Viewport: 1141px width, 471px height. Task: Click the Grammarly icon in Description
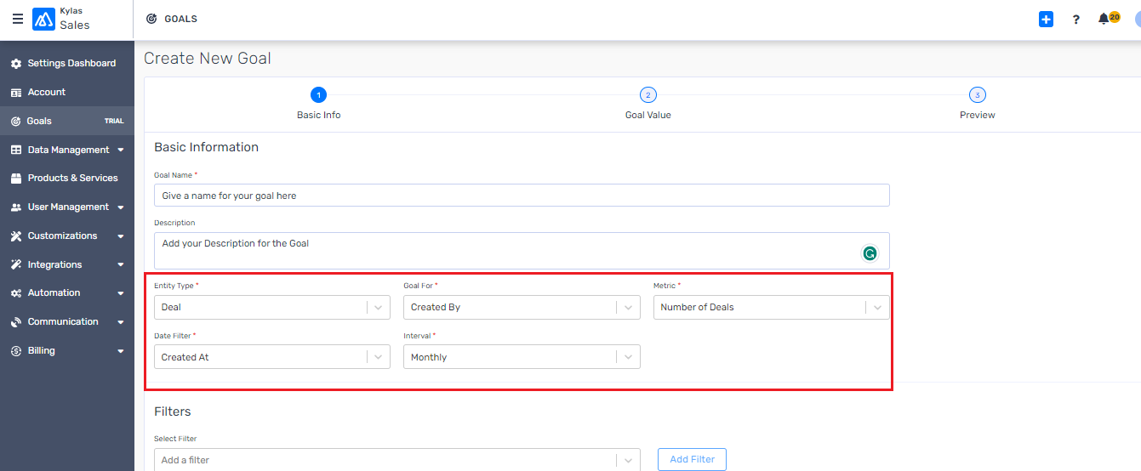(x=870, y=253)
